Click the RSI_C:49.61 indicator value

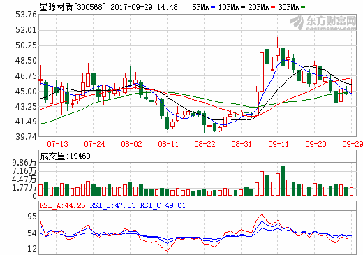coord(163,205)
